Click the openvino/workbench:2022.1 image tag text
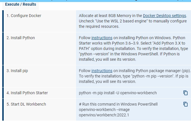Image resolution: width=191 pixels, height=130 pixels. 104,115
